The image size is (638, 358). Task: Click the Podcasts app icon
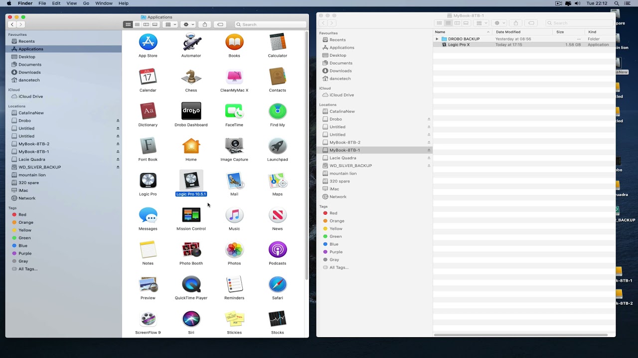coord(278,250)
